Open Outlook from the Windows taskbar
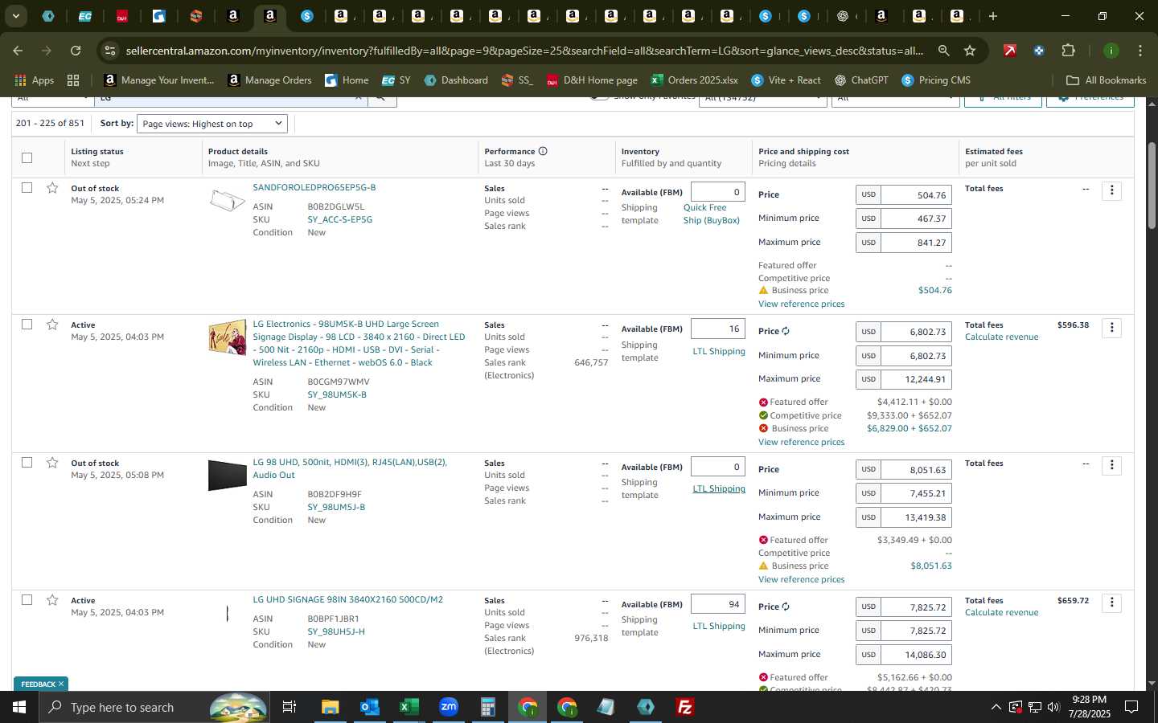This screenshot has height=723, width=1158. (x=369, y=707)
